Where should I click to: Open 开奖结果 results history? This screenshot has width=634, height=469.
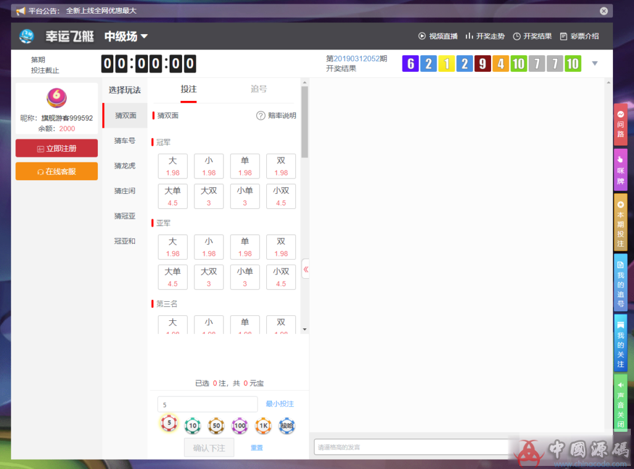[532, 36]
